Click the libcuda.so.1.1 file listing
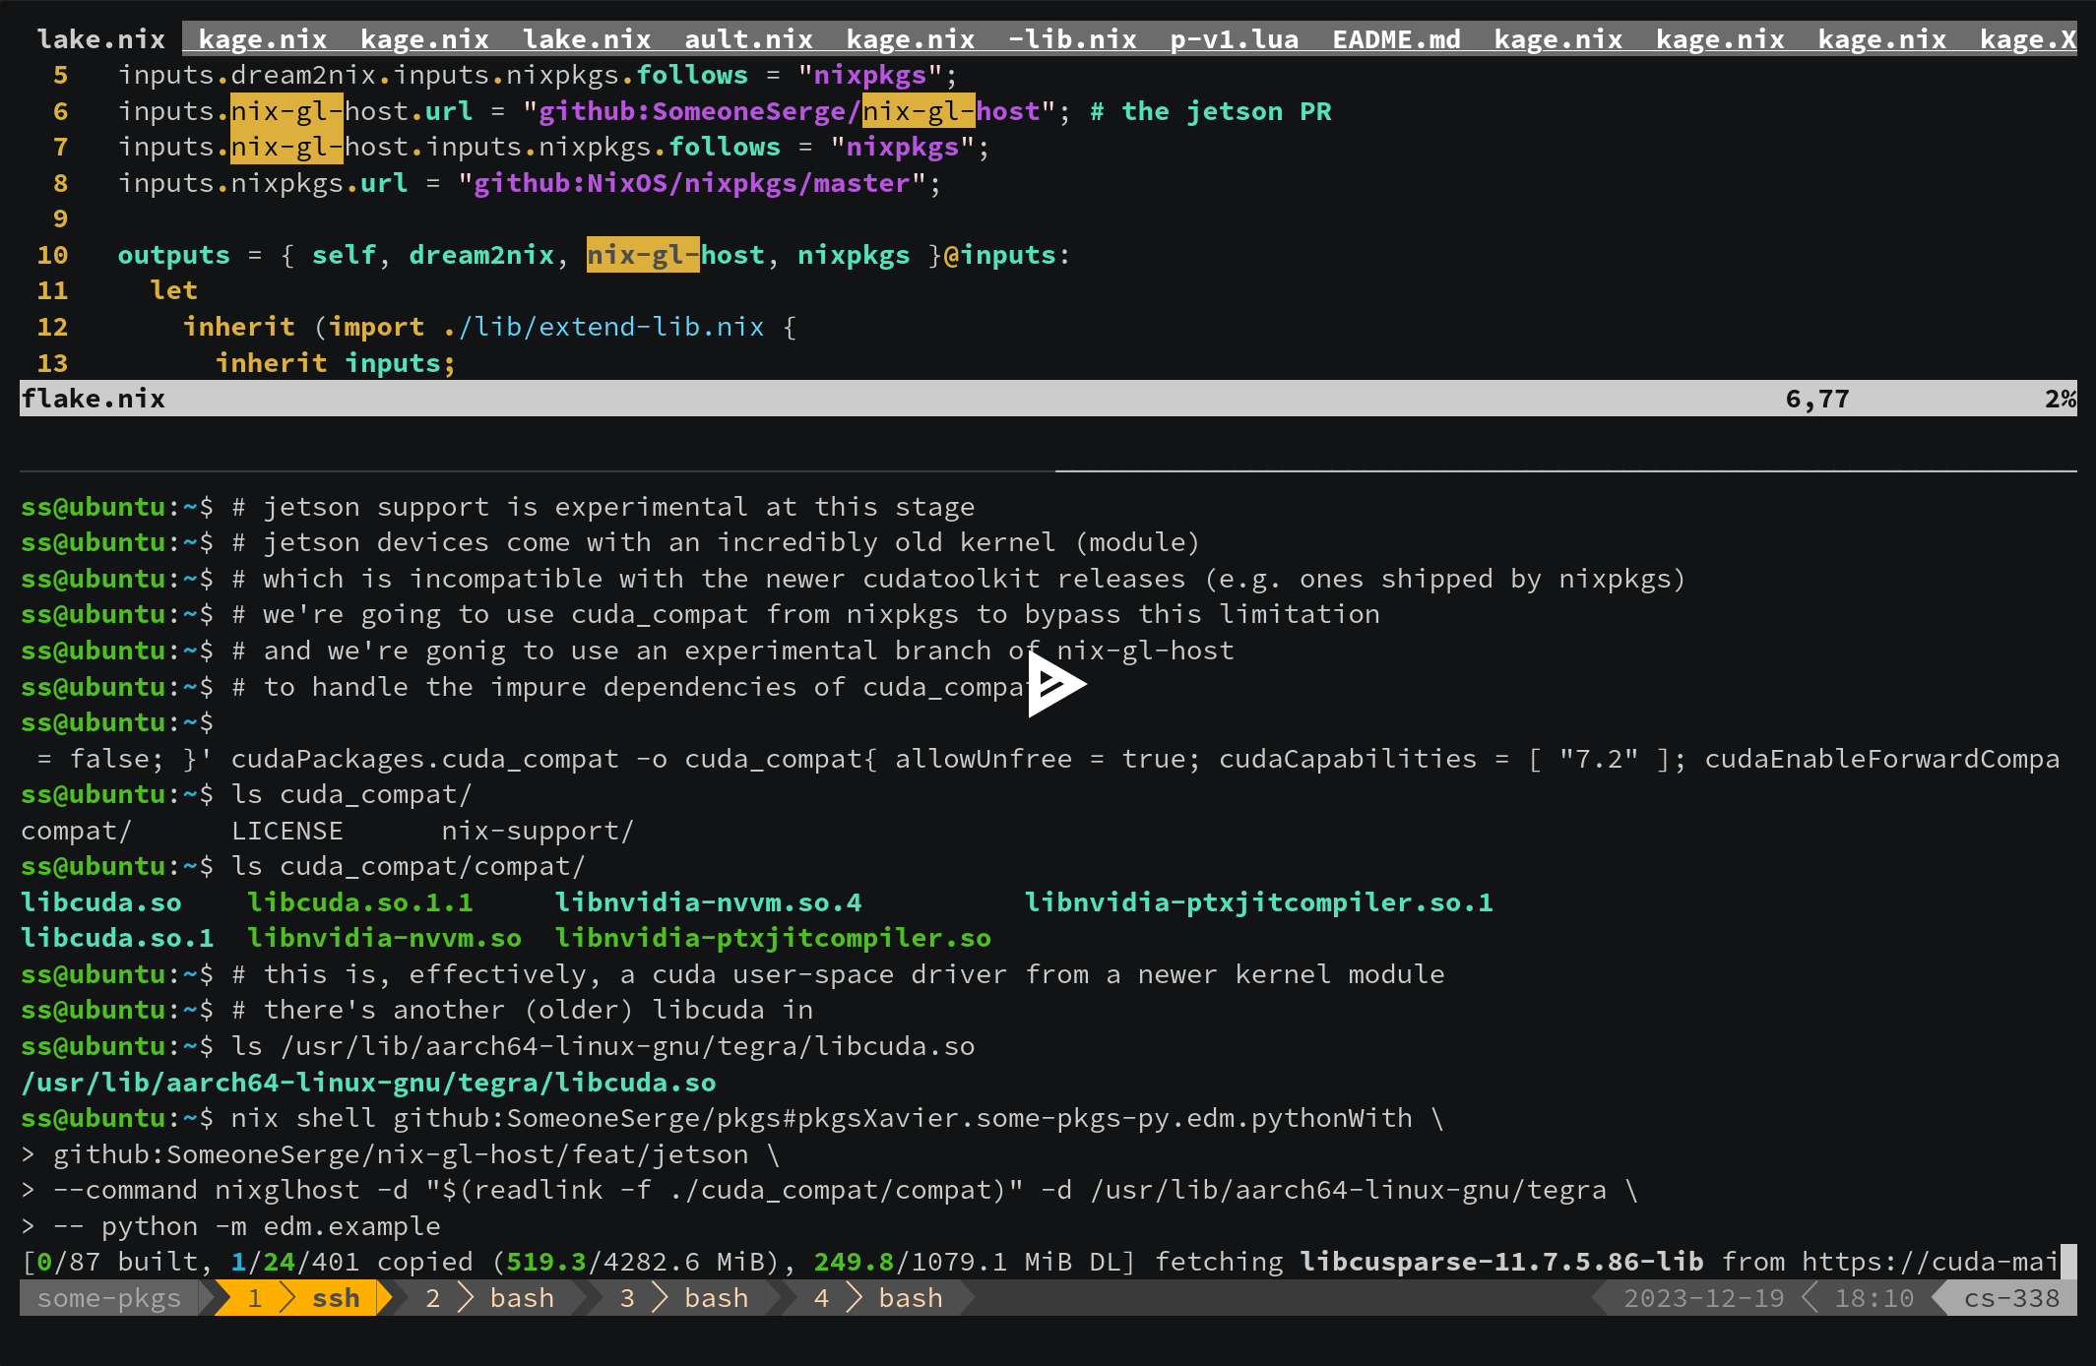 (359, 902)
